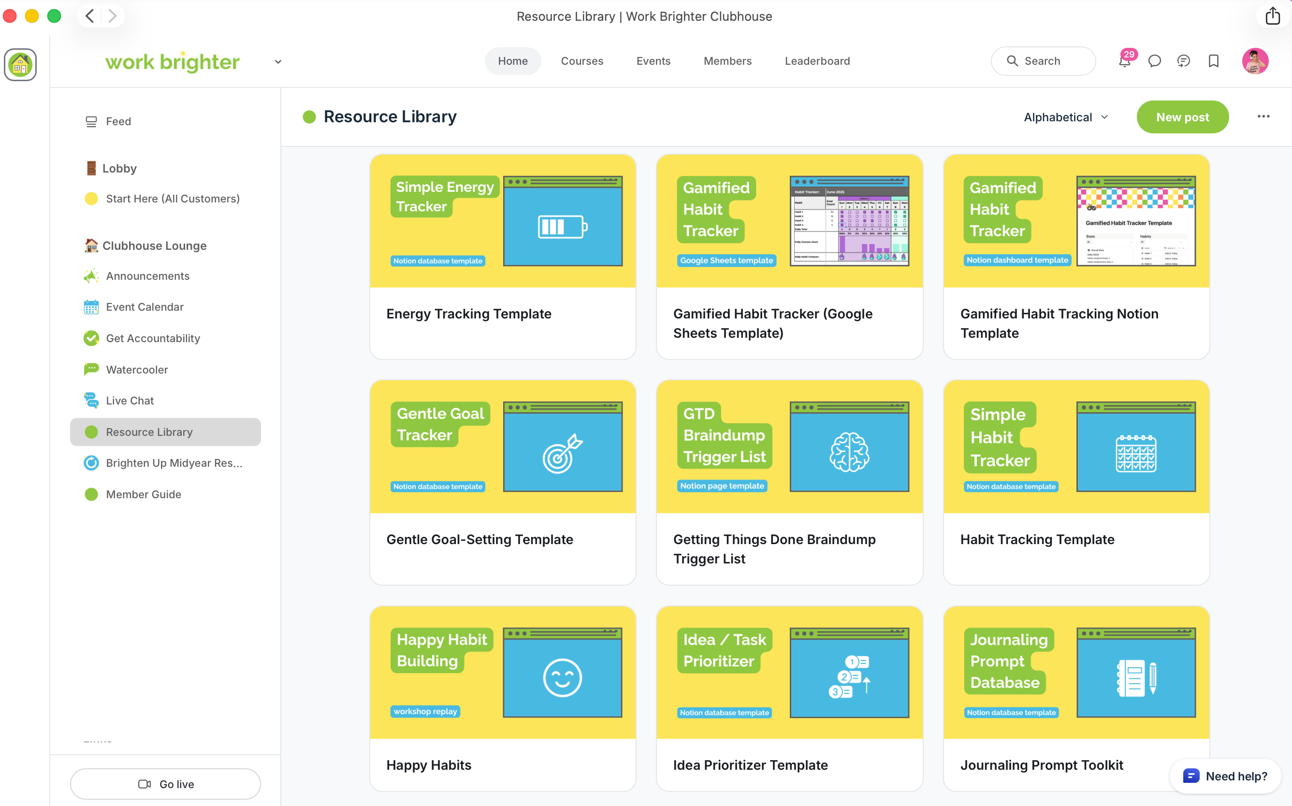Viewport: 1292px width, 806px height.
Task: Click the community house logo icon
Action: [x=20, y=64]
